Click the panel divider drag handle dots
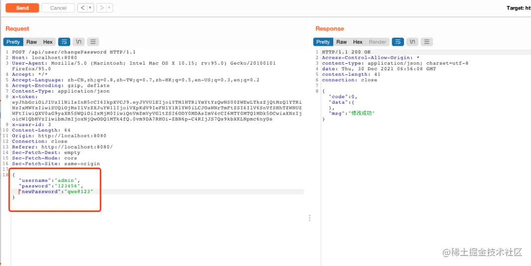Screen dimensions: 531x266 coord(309,218)
